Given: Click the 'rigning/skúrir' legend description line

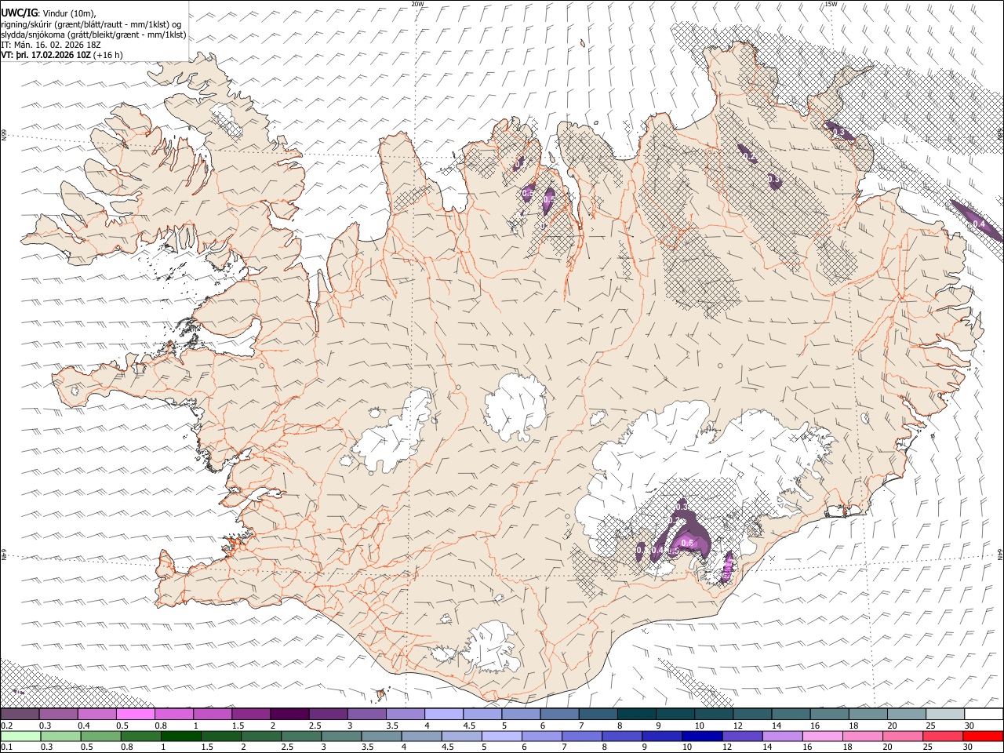Looking at the screenshot, I should click(91, 24).
